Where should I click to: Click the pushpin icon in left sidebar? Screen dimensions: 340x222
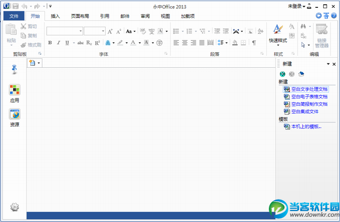(14, 69)
